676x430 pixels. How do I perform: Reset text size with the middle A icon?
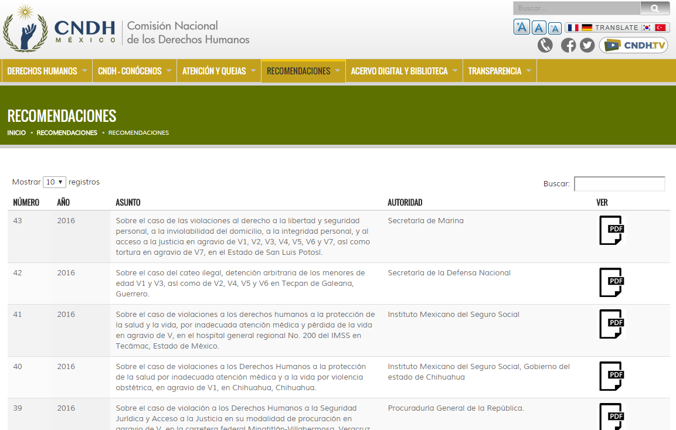click(x=539, y=28)
